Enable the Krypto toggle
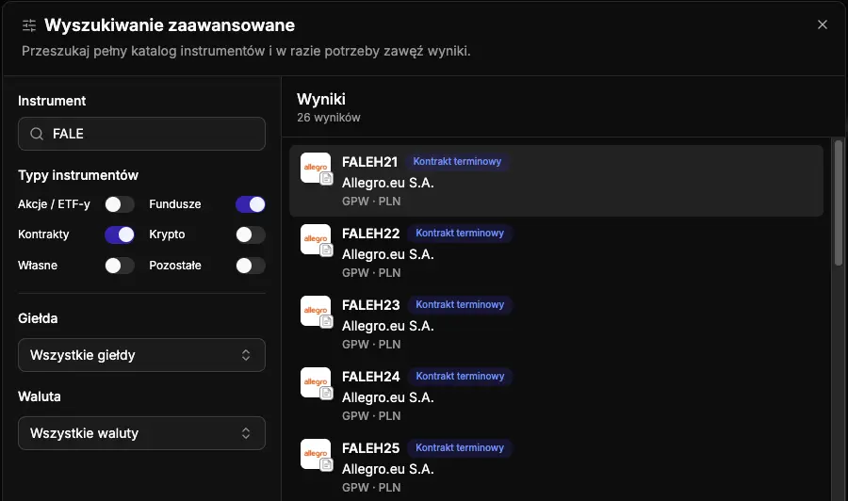The width and height of the screenshot is (848, 501). [x=251, y=234]
